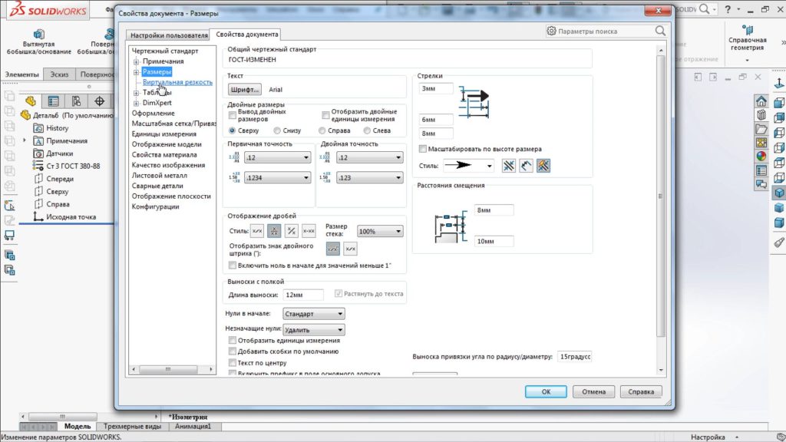The image size is (786, 442).
Task: Toggle 'Добавить скобки по умолчанию' checkbox
Action: (232, 351)
